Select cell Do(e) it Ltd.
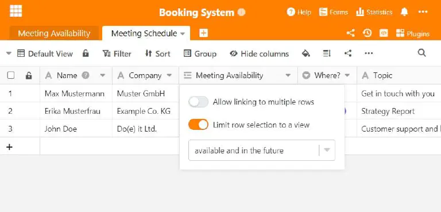The image size is (441, 212). point(146,129)
